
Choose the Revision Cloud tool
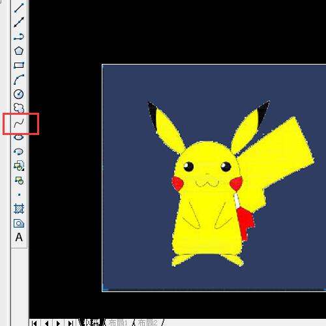pos(19,108)
